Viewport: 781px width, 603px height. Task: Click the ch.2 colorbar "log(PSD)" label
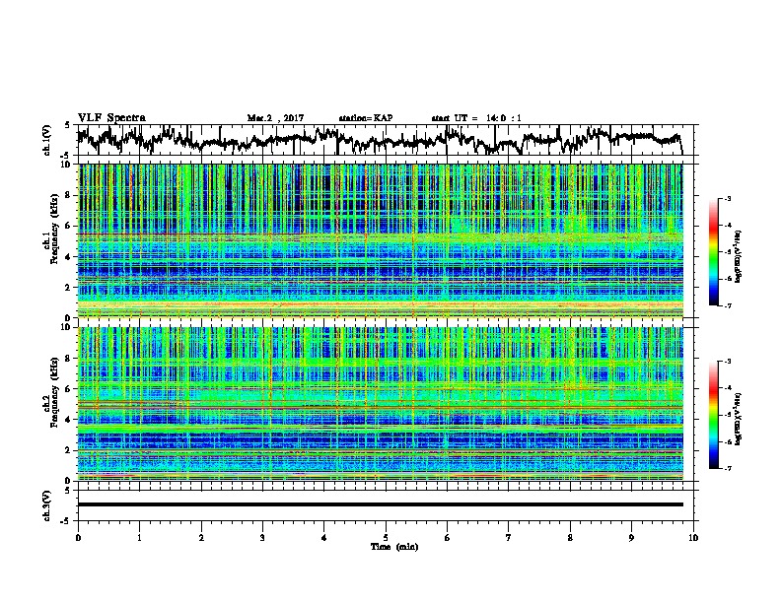click(x=738, y=419)
